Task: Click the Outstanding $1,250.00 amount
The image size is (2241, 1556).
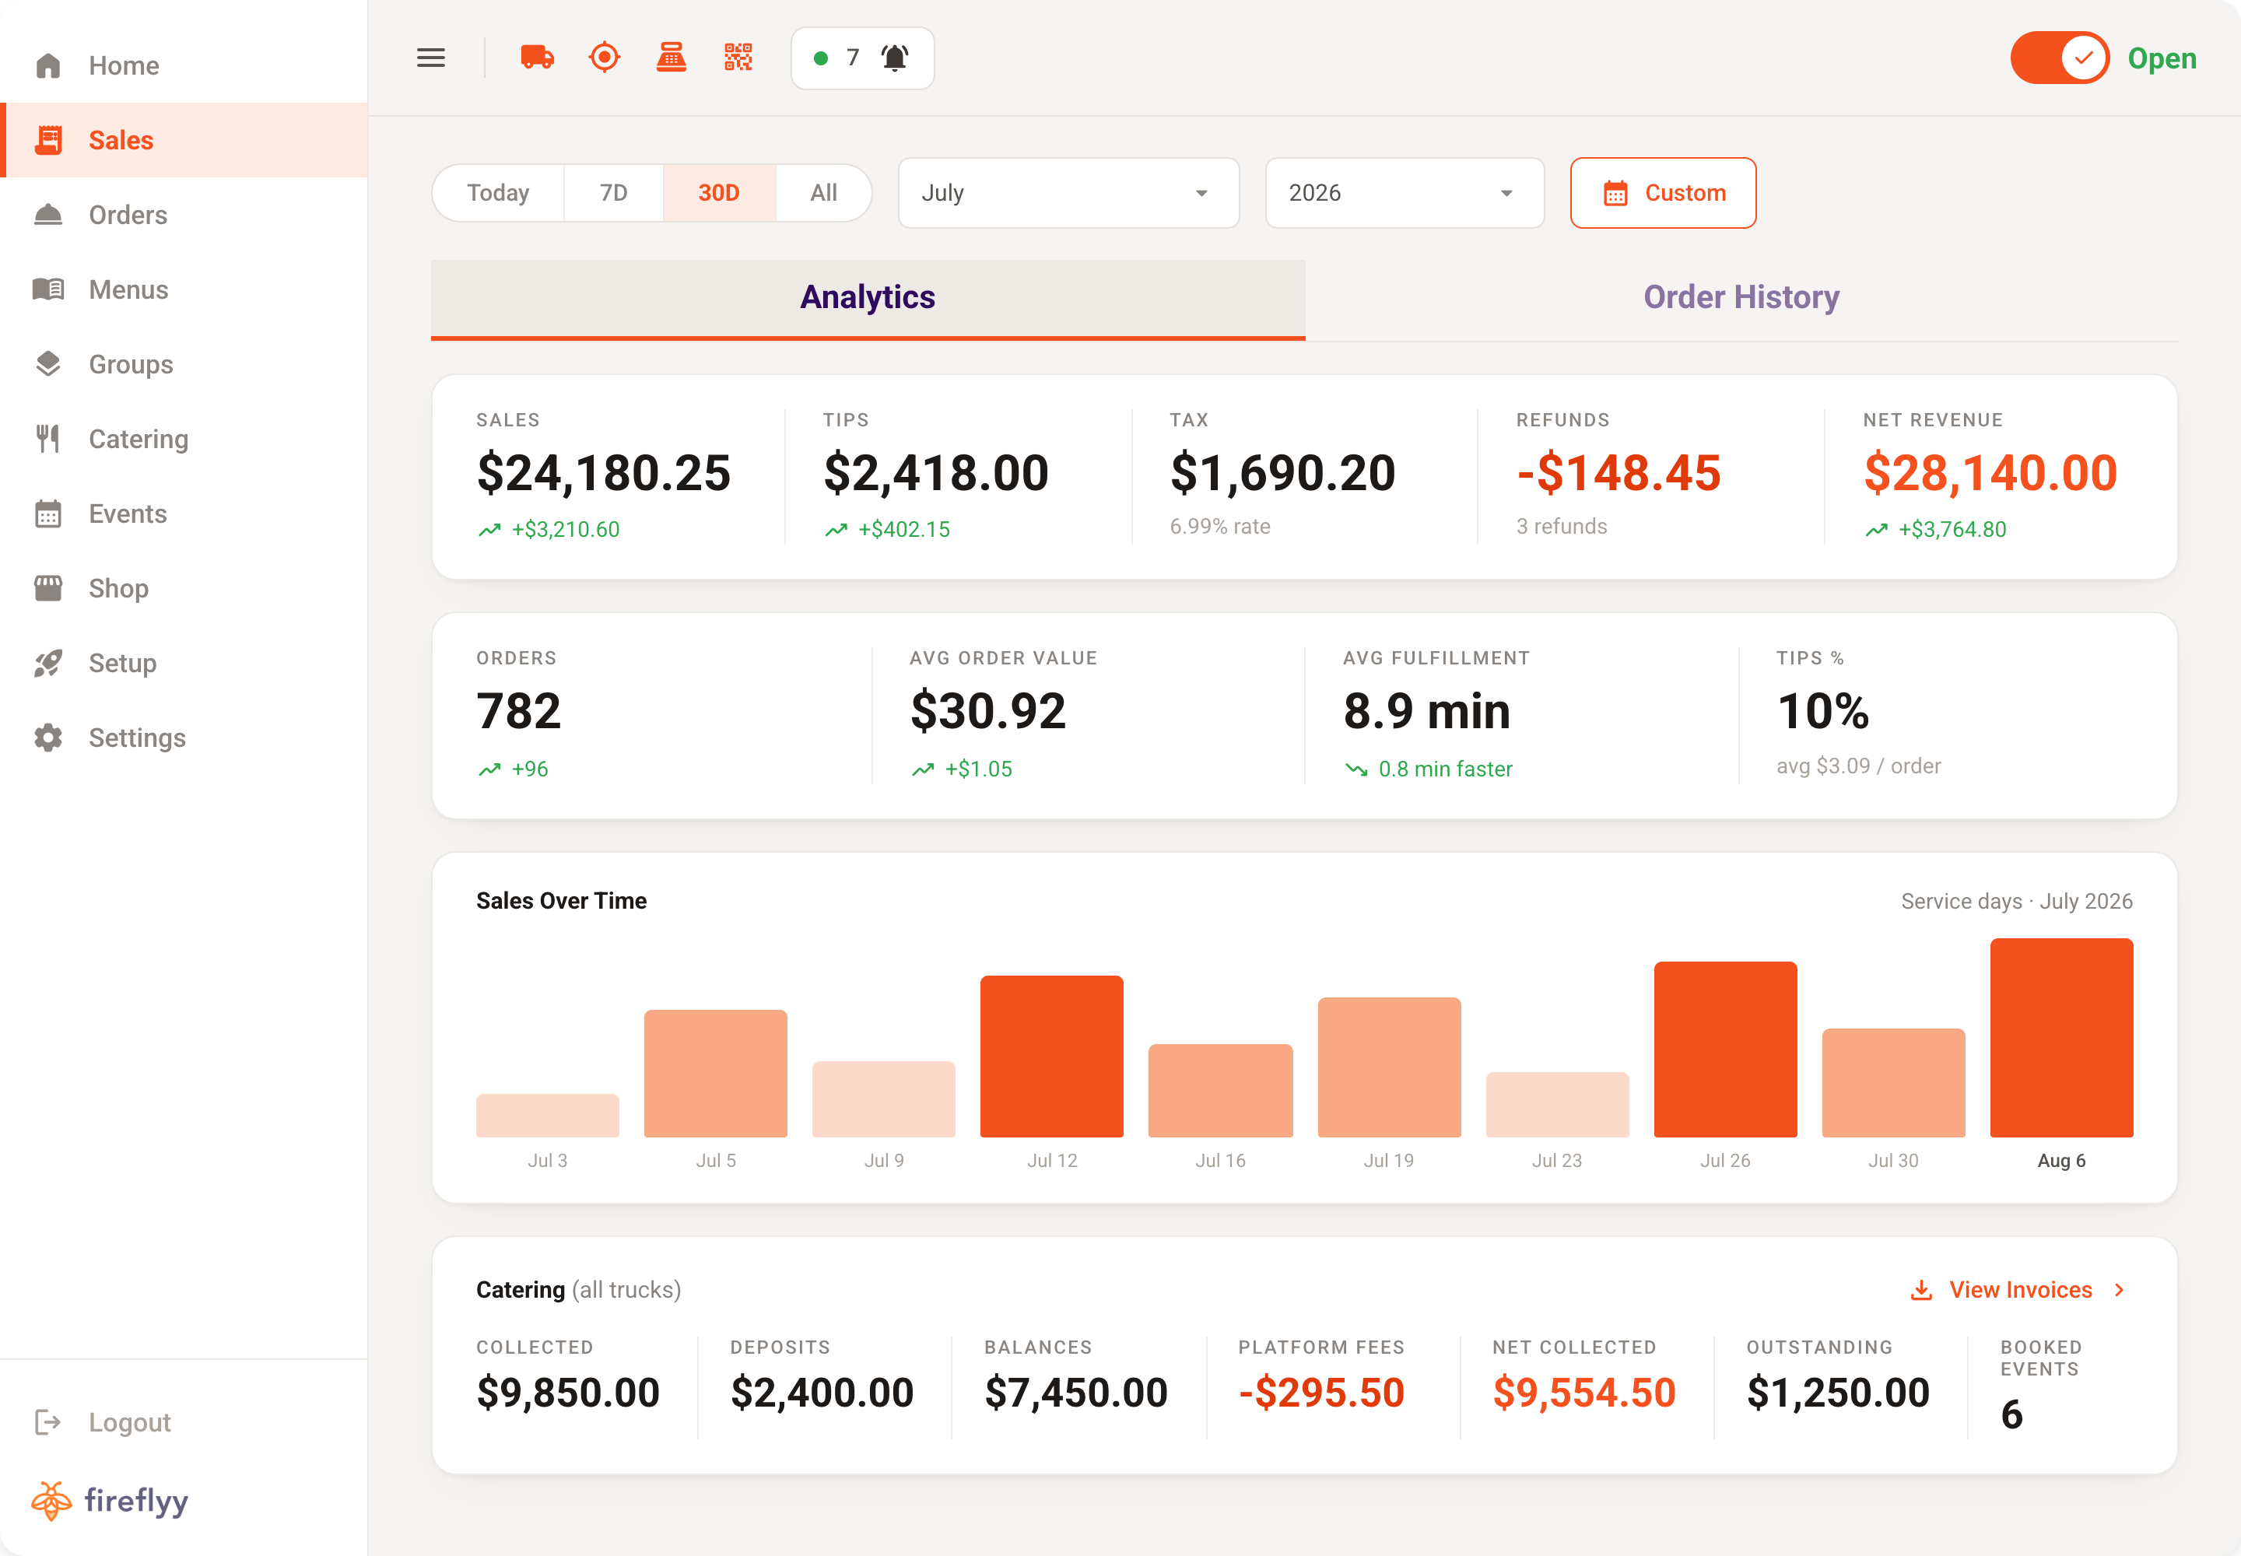Action: [x=1837, y=1392]
